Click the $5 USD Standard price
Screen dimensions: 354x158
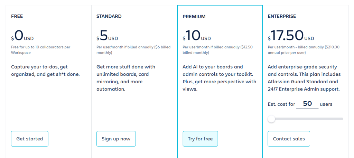pos(107,35)
